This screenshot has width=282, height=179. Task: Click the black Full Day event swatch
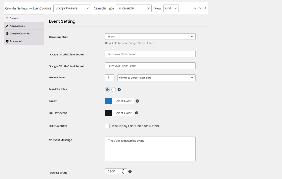click(x=109, y=113)
